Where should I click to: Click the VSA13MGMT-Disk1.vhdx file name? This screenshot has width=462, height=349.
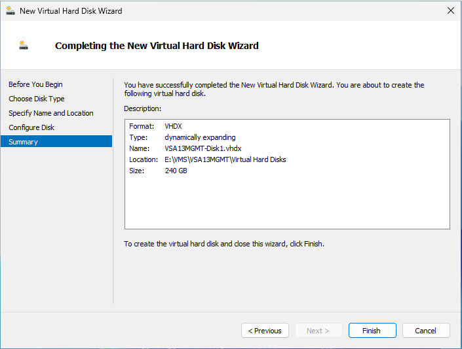(x=203, y=148)
